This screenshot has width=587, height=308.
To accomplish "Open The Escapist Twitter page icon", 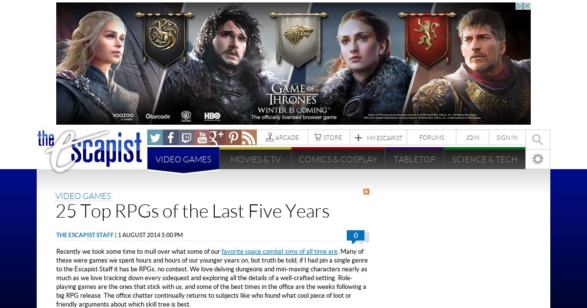I will (155, 137).
